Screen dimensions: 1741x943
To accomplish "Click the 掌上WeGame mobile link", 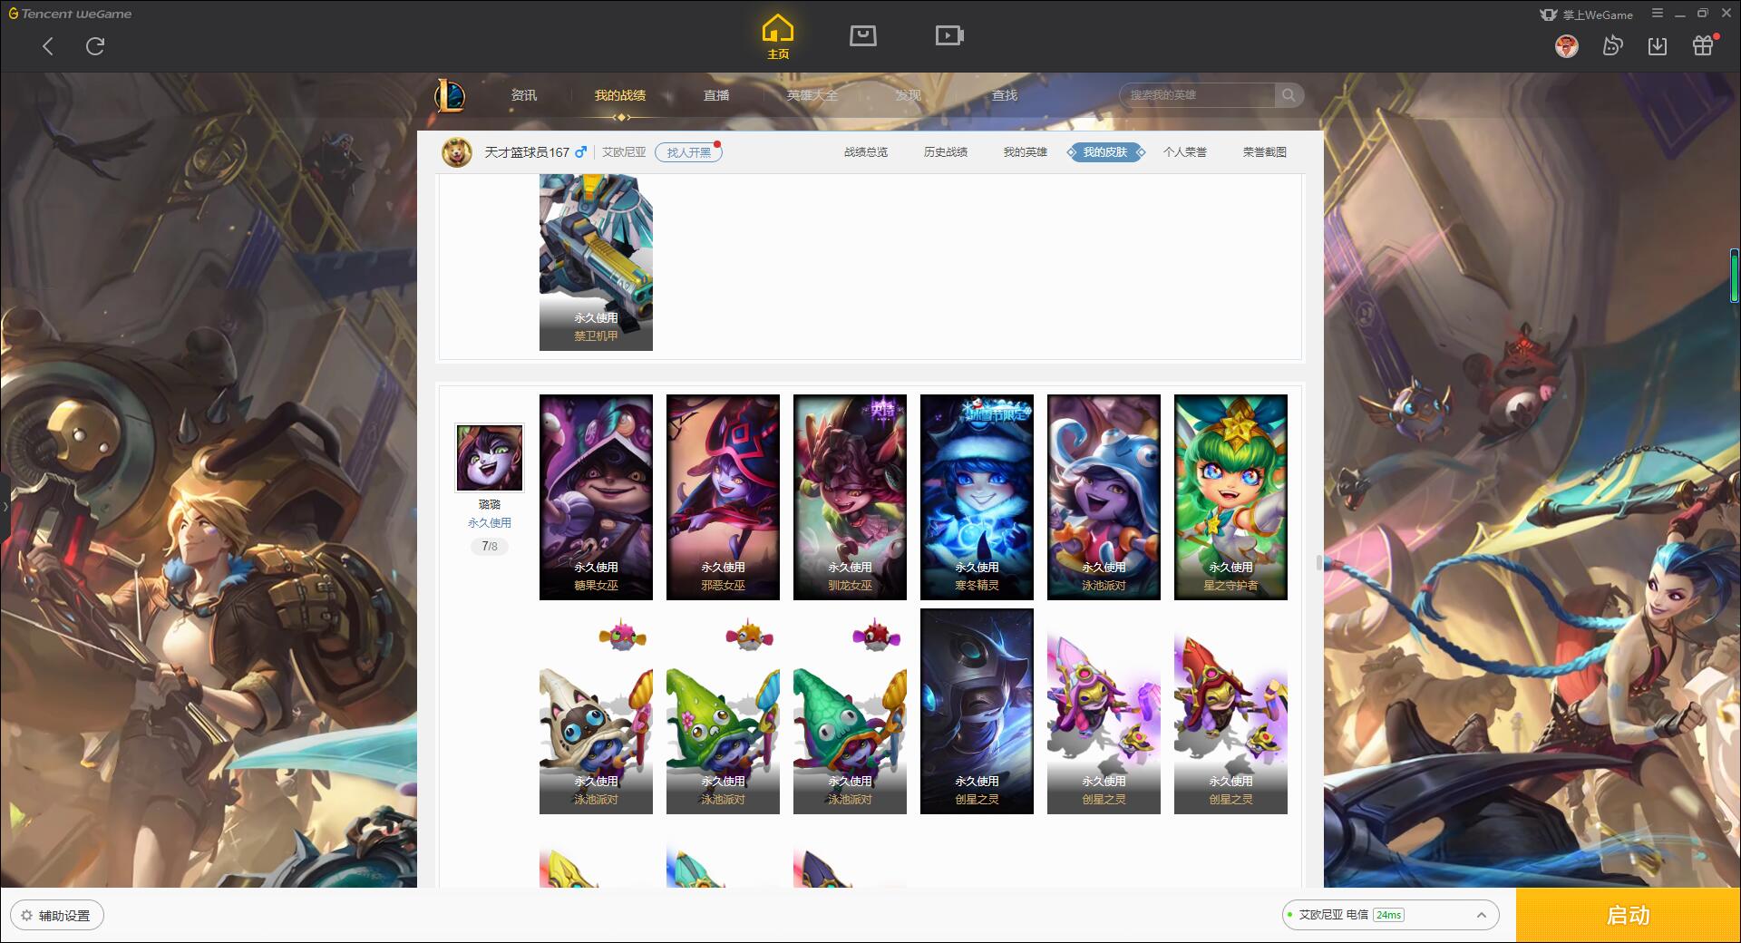I will tap(1587, 15).
